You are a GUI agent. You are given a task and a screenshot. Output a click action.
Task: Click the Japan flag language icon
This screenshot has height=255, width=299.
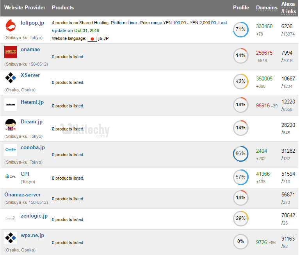[x=92, y=39]
